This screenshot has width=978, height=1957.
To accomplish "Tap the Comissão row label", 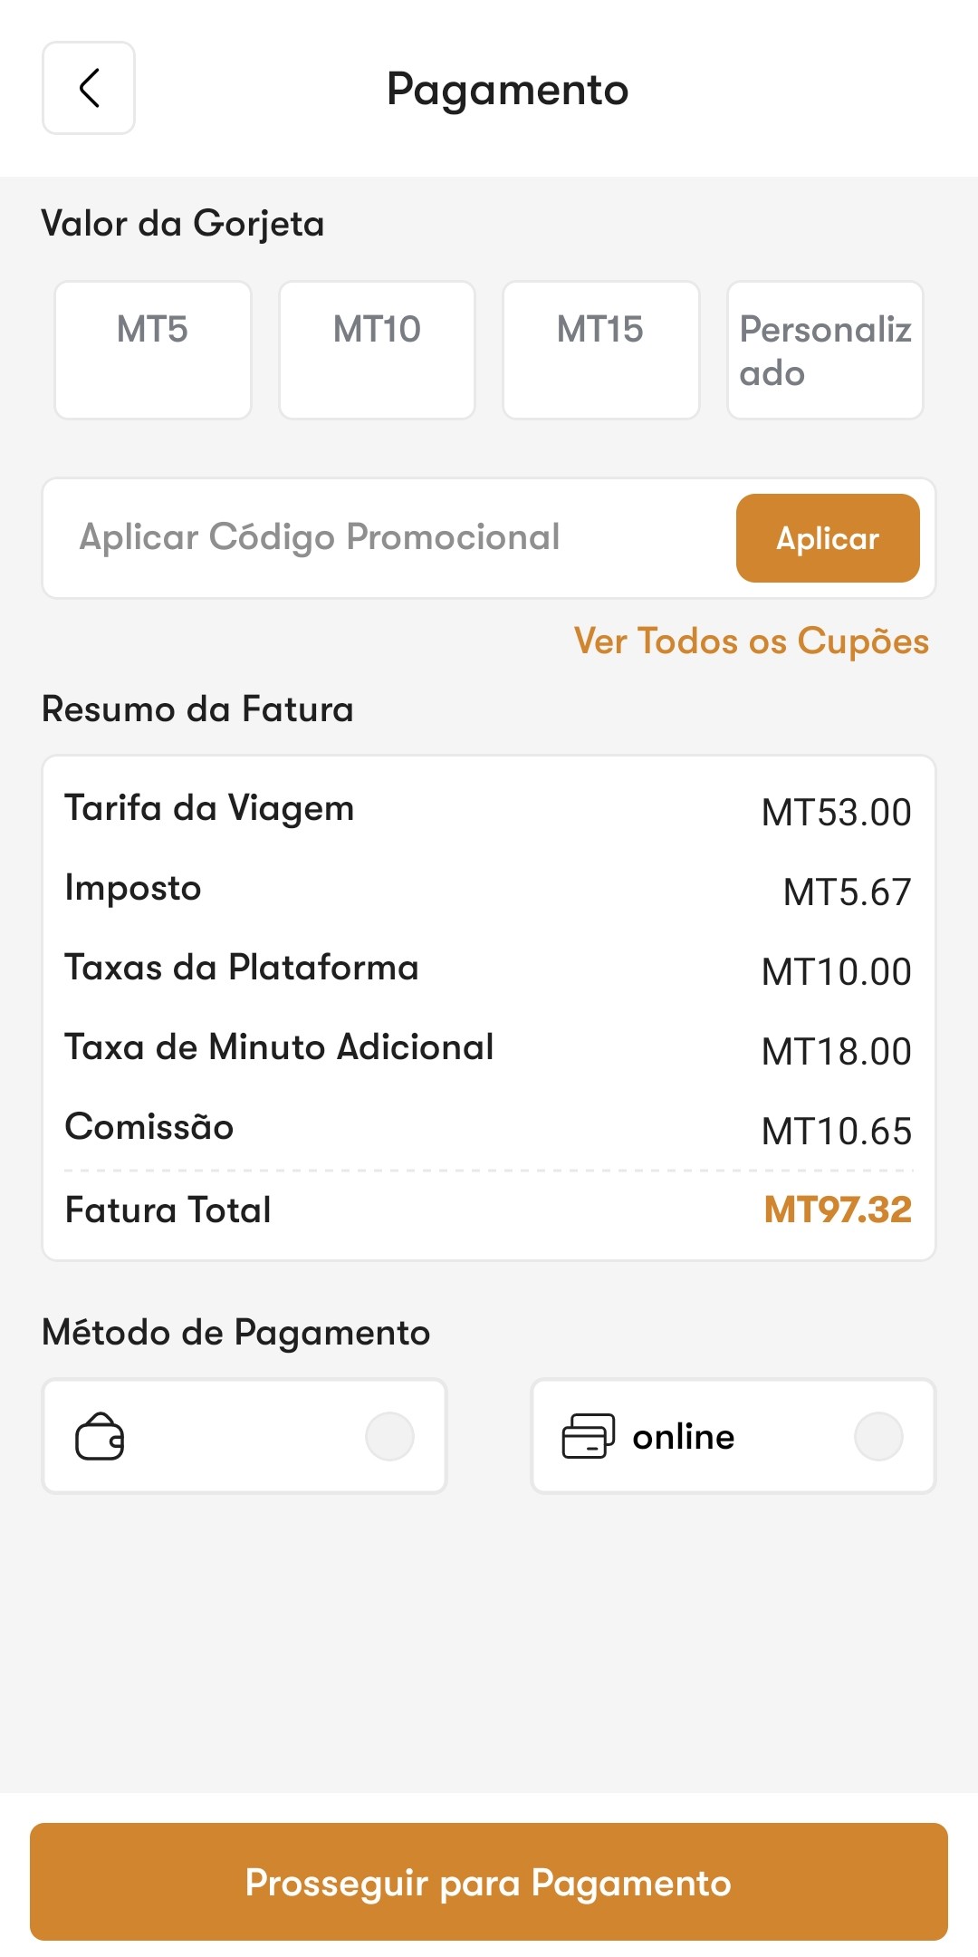I will pos(149,1127).
